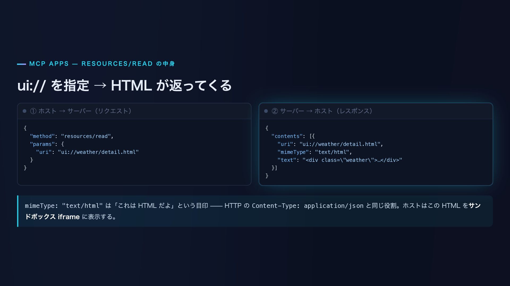Click the "mimeType" key in the response code
Screen dimensions: 510x286
point(293,152)
